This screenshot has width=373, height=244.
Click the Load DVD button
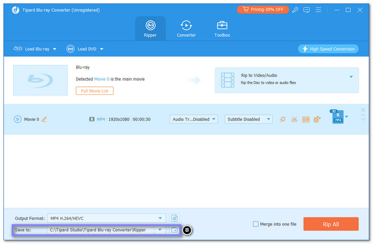82,49
